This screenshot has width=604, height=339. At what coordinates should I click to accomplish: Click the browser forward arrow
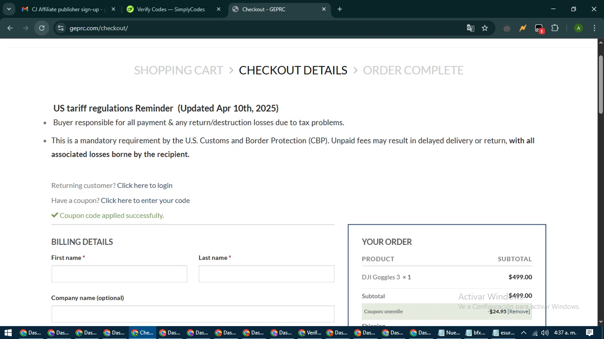coord(26,28)
